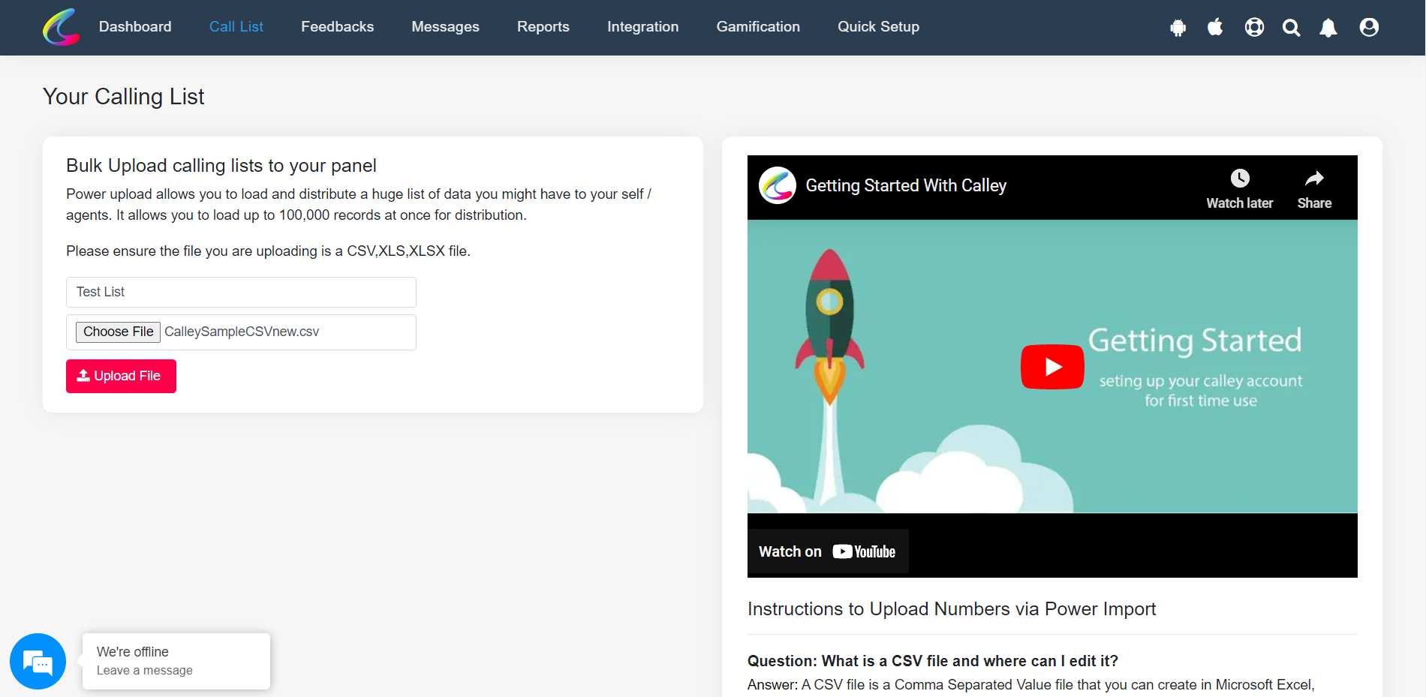This screenshot has height=697, width=1426.
Task: Open the Android app icon link
Action: (1178, 28)
